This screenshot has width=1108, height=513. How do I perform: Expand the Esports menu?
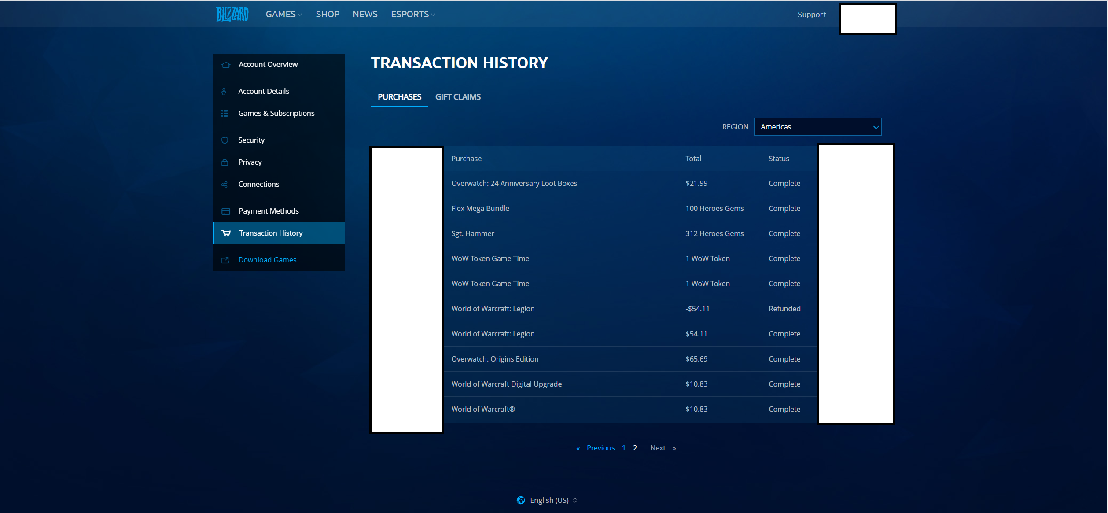point(413,14)
